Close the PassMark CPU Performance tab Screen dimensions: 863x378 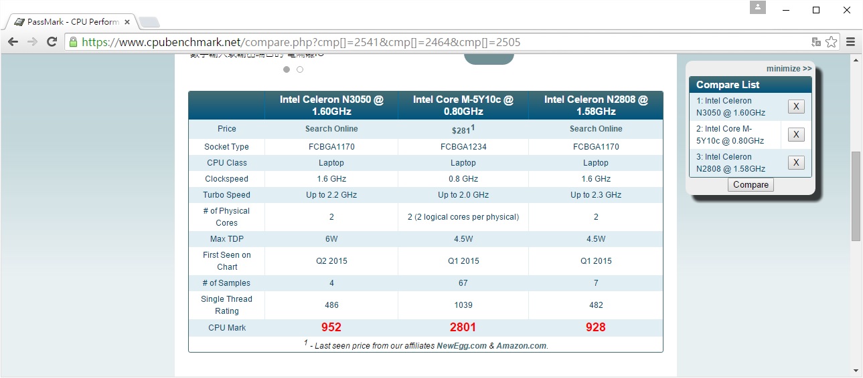(127, 22)
